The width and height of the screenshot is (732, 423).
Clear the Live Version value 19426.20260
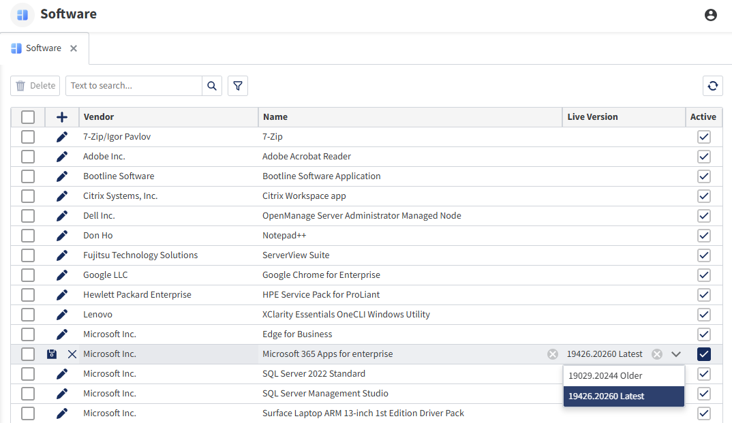click(656, 354)
